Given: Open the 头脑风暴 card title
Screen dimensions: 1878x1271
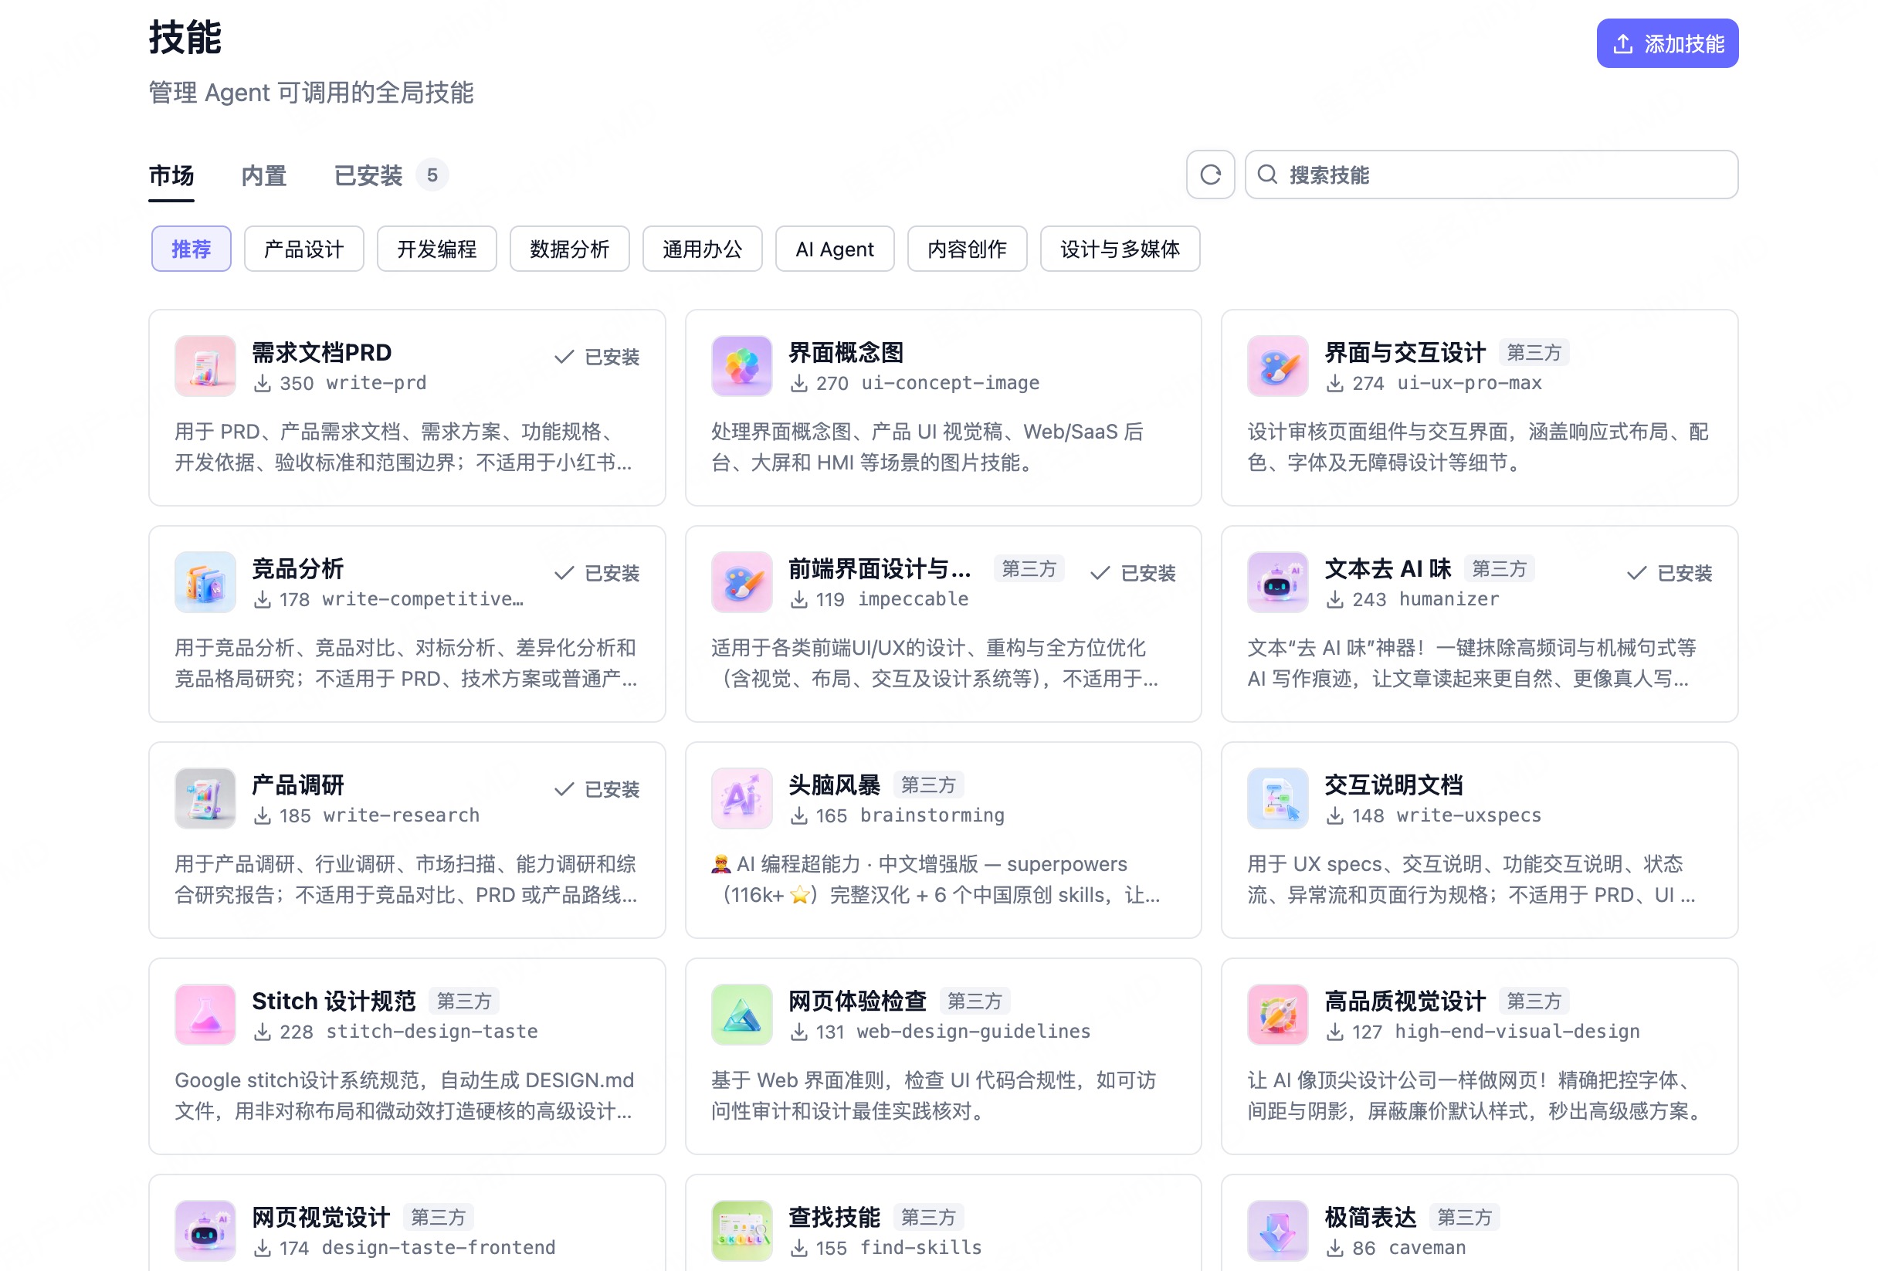Looking at the screenshot, I should [834, 785].
